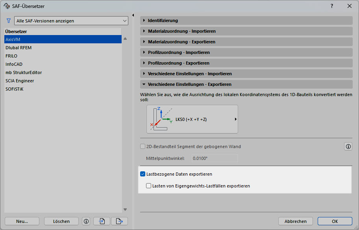Open the SAF versions filter dropdown
This screenshot has width=359, height=230.
pyautogui.click(x=71, y=21)
